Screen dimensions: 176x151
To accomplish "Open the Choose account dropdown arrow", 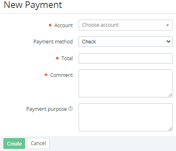I will pos(168,25).
